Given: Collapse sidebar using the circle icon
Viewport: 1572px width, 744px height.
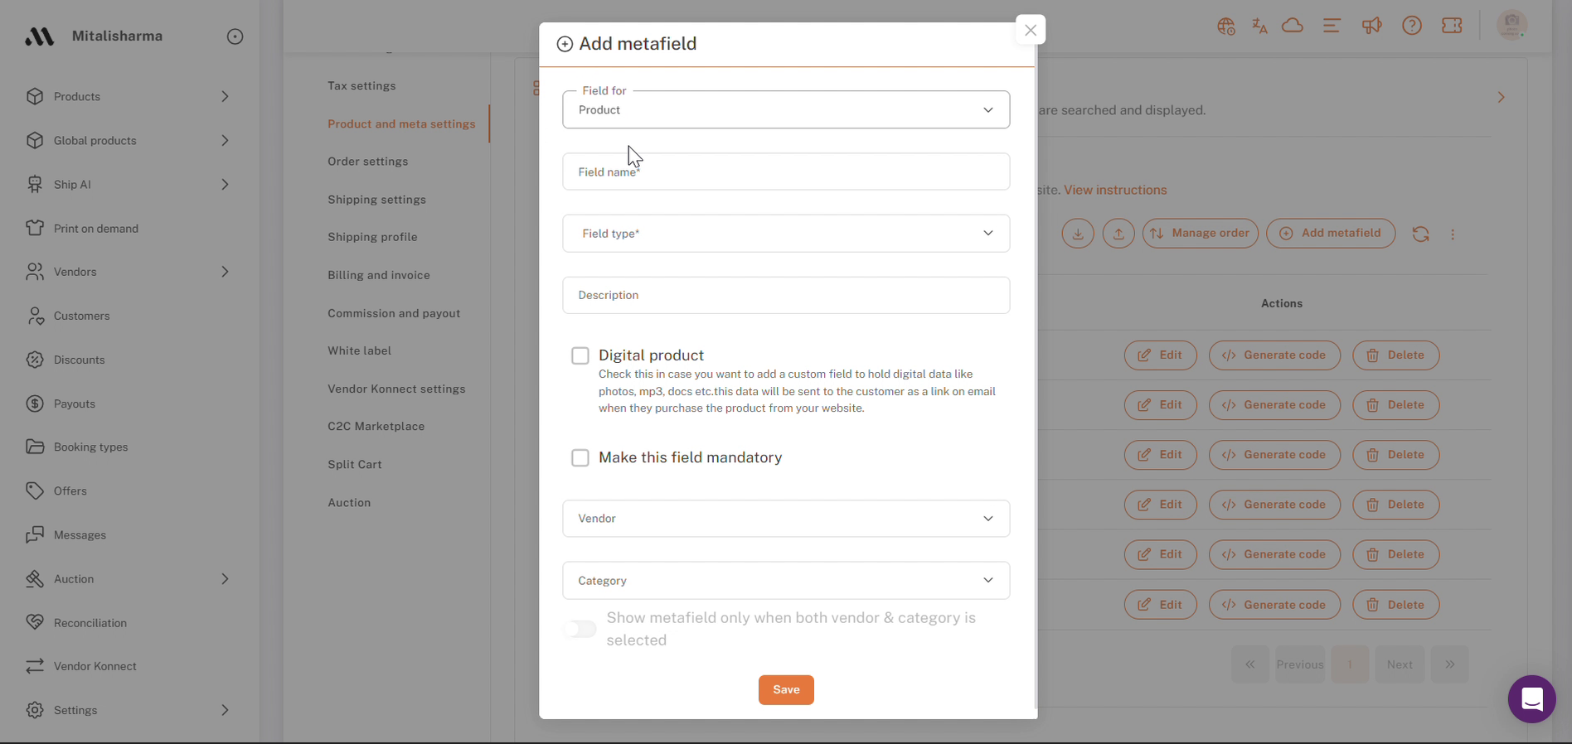Looking at the screenshot, I should 235,36.
